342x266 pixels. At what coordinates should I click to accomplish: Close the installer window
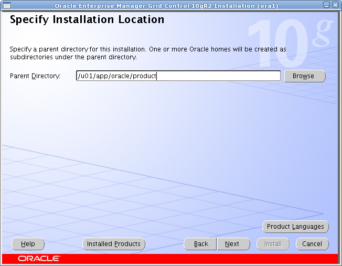(x=335, y=5)
